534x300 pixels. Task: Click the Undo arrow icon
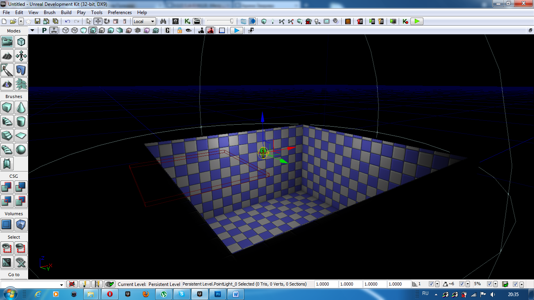pyautogui.click(x=68, y=21)
